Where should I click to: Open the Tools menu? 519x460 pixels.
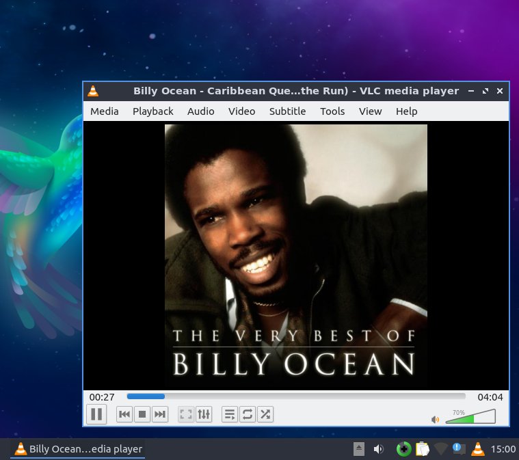332,111
